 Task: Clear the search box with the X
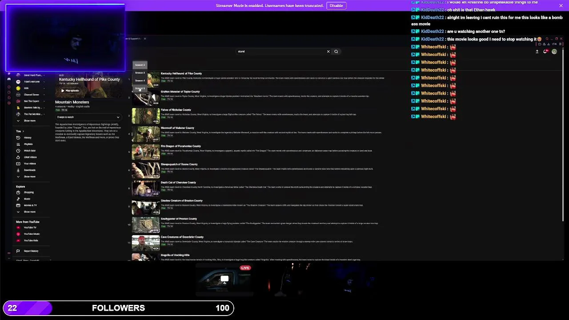pyautogui.click(x=329, y=52)
